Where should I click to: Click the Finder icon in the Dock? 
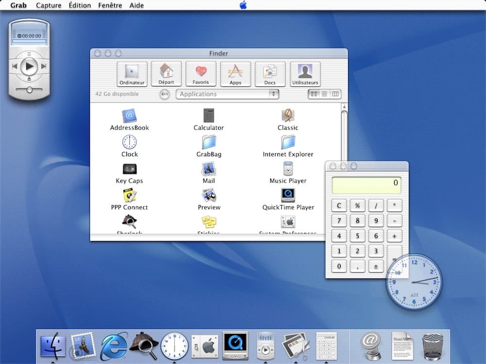pyautogui.click(x=53, y=346)
